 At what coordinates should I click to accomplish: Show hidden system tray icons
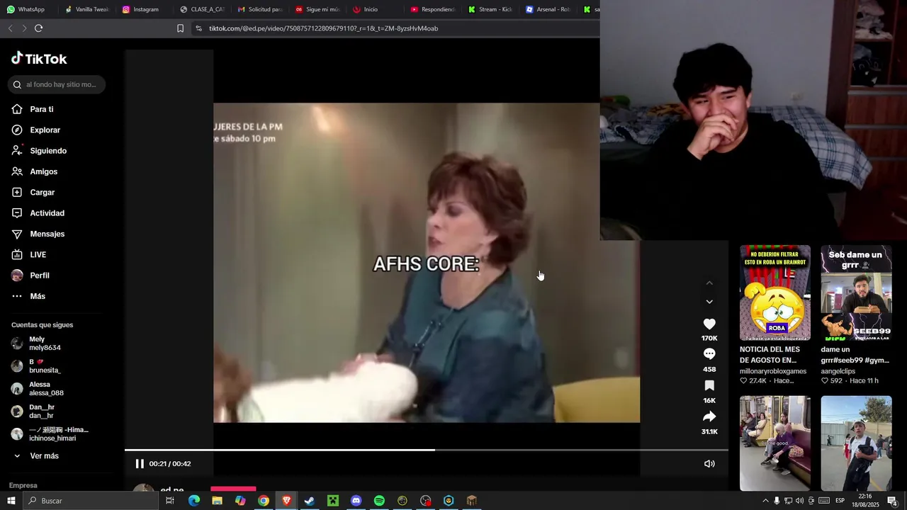tap(765, 501)
